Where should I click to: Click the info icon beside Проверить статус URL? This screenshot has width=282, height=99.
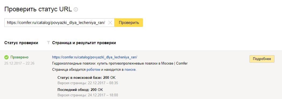[x=76, y=9]
